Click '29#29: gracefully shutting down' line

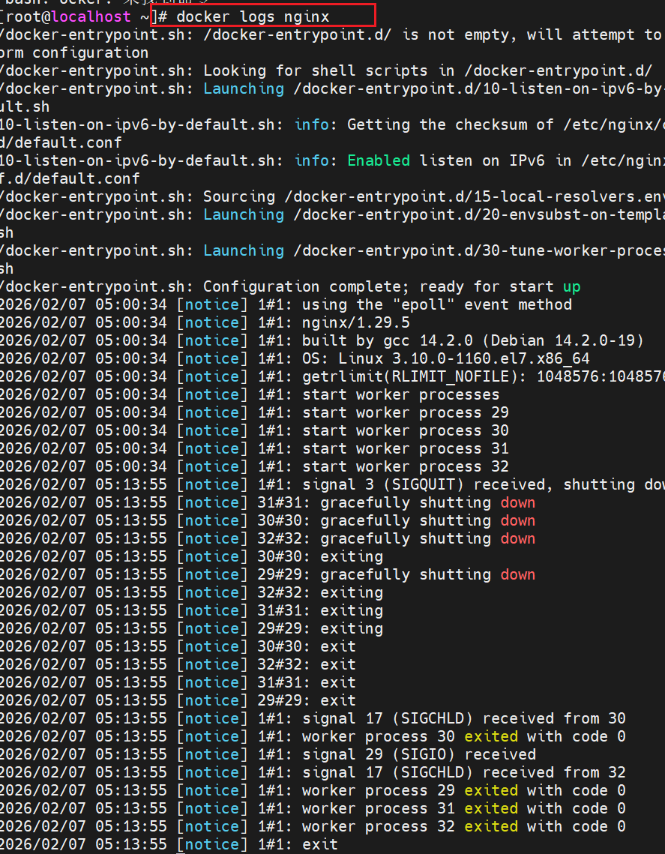coord(268,574)
